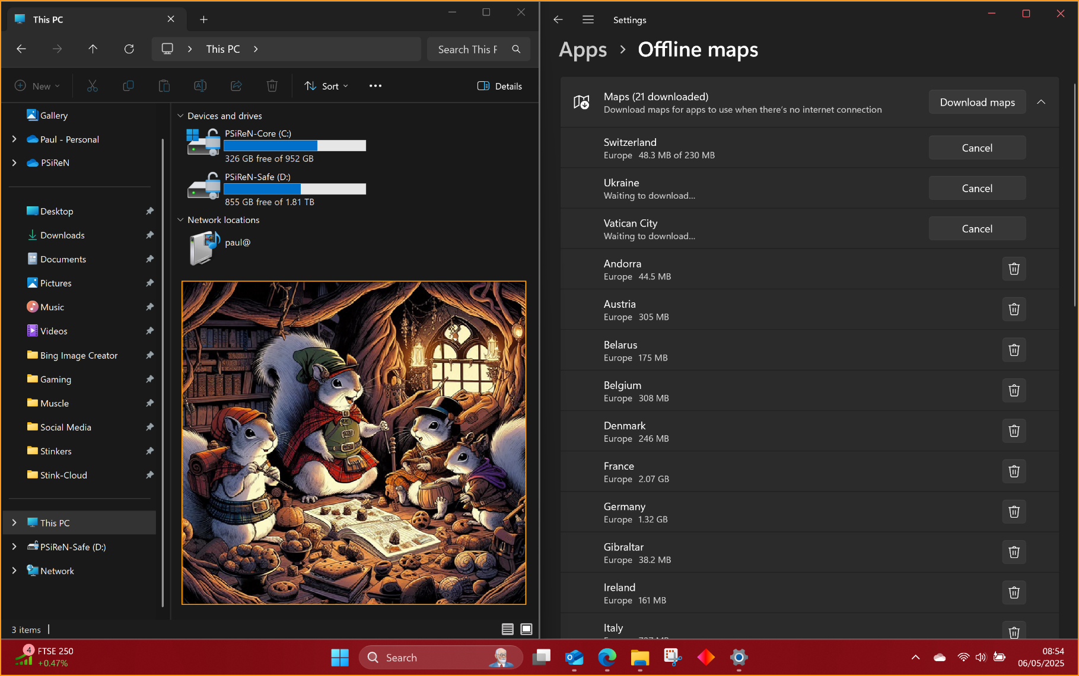Delete the Denmark offline map
Image resolution: width=1079 pixels, height=676 pixels.
(1014, 431)
